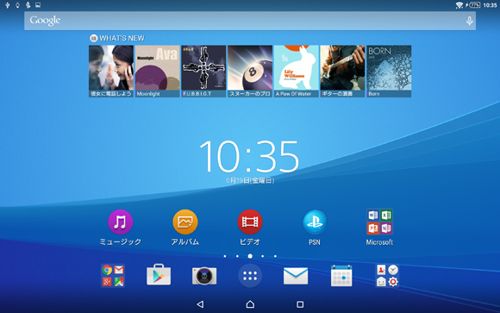Screen dimensions: 500x313
Task: Open A Paw Of Water rabbit thumbnail
Action: (x=297, y=72)
